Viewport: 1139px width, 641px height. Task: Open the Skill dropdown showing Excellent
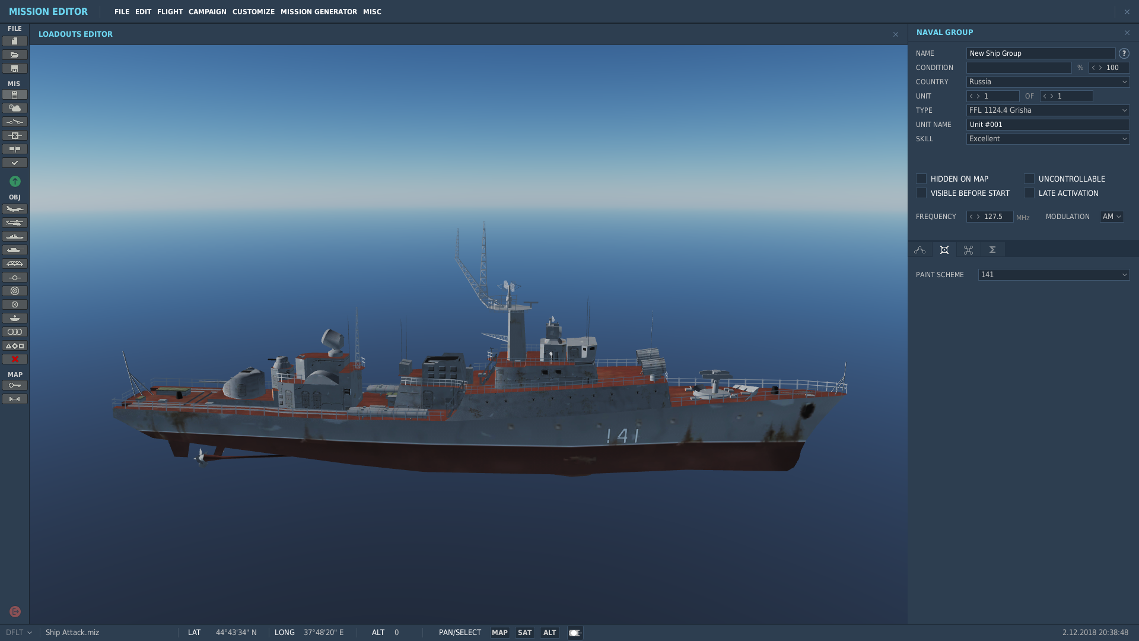pos(1048,139)
